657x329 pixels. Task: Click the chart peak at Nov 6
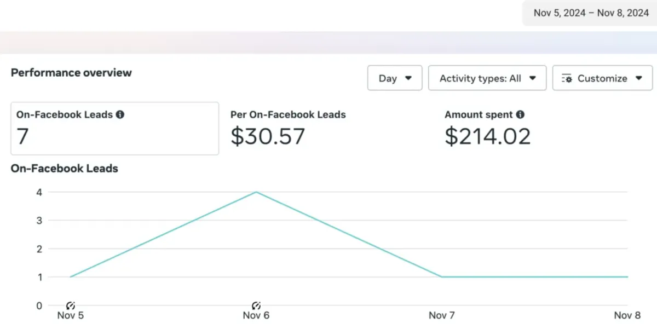click(256, 192)
